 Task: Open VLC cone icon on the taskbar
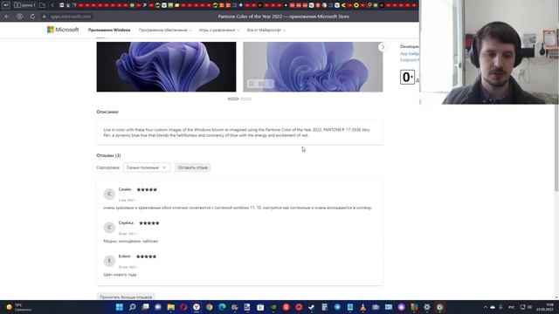point(363,307)
